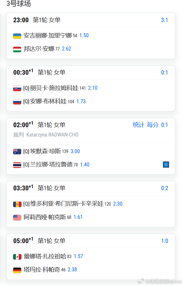
Task: Click the Thailand flag beside 兰拉娜·塔拉鲁德
Action: 17,165
